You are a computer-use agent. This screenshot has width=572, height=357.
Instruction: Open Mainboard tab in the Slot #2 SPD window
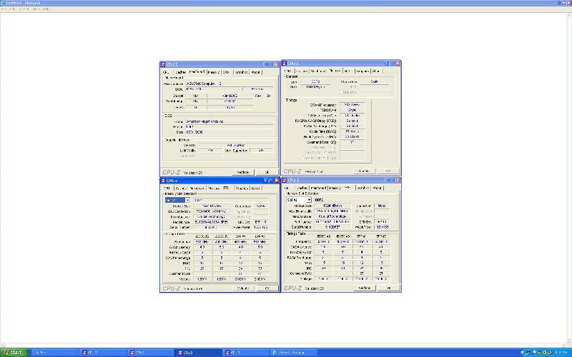318,188
